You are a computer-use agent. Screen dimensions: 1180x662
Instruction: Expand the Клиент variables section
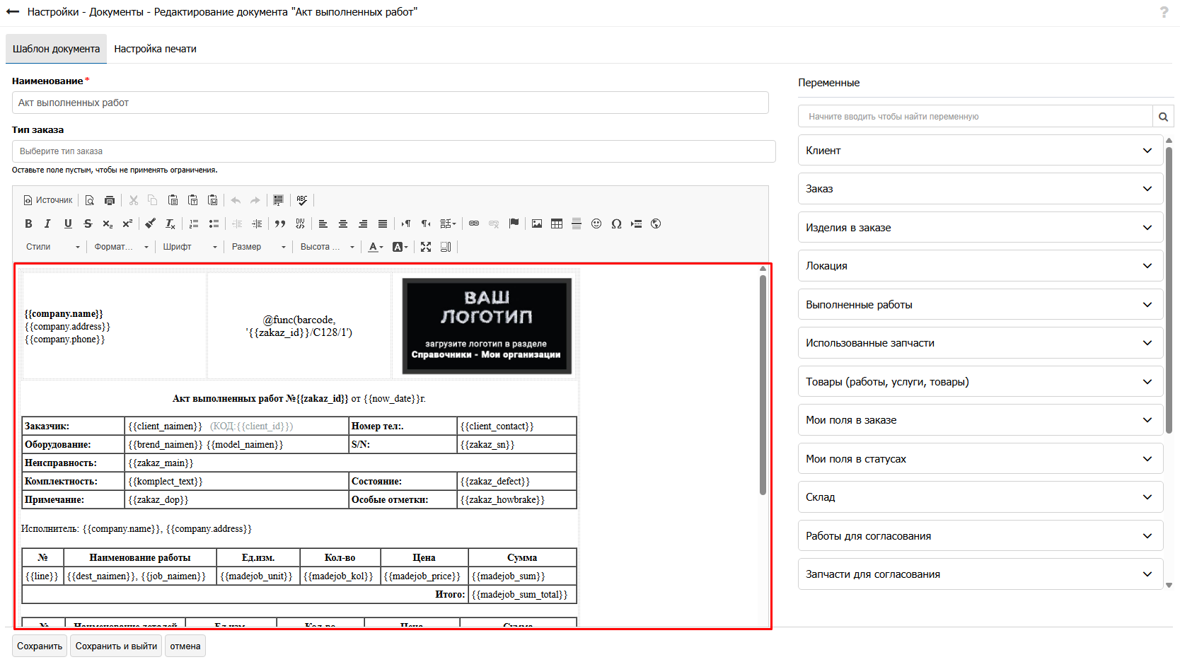[981, 151]
